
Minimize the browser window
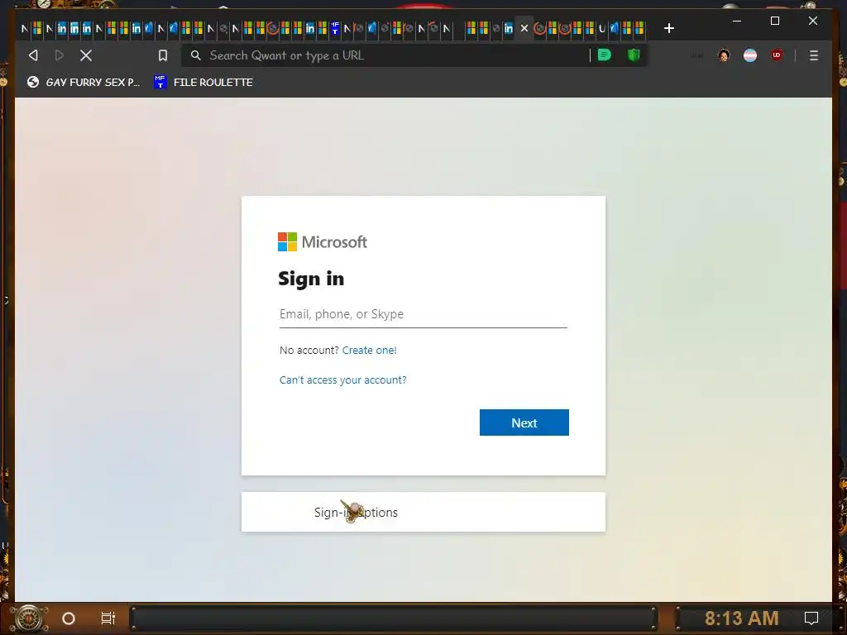(737, 21)
